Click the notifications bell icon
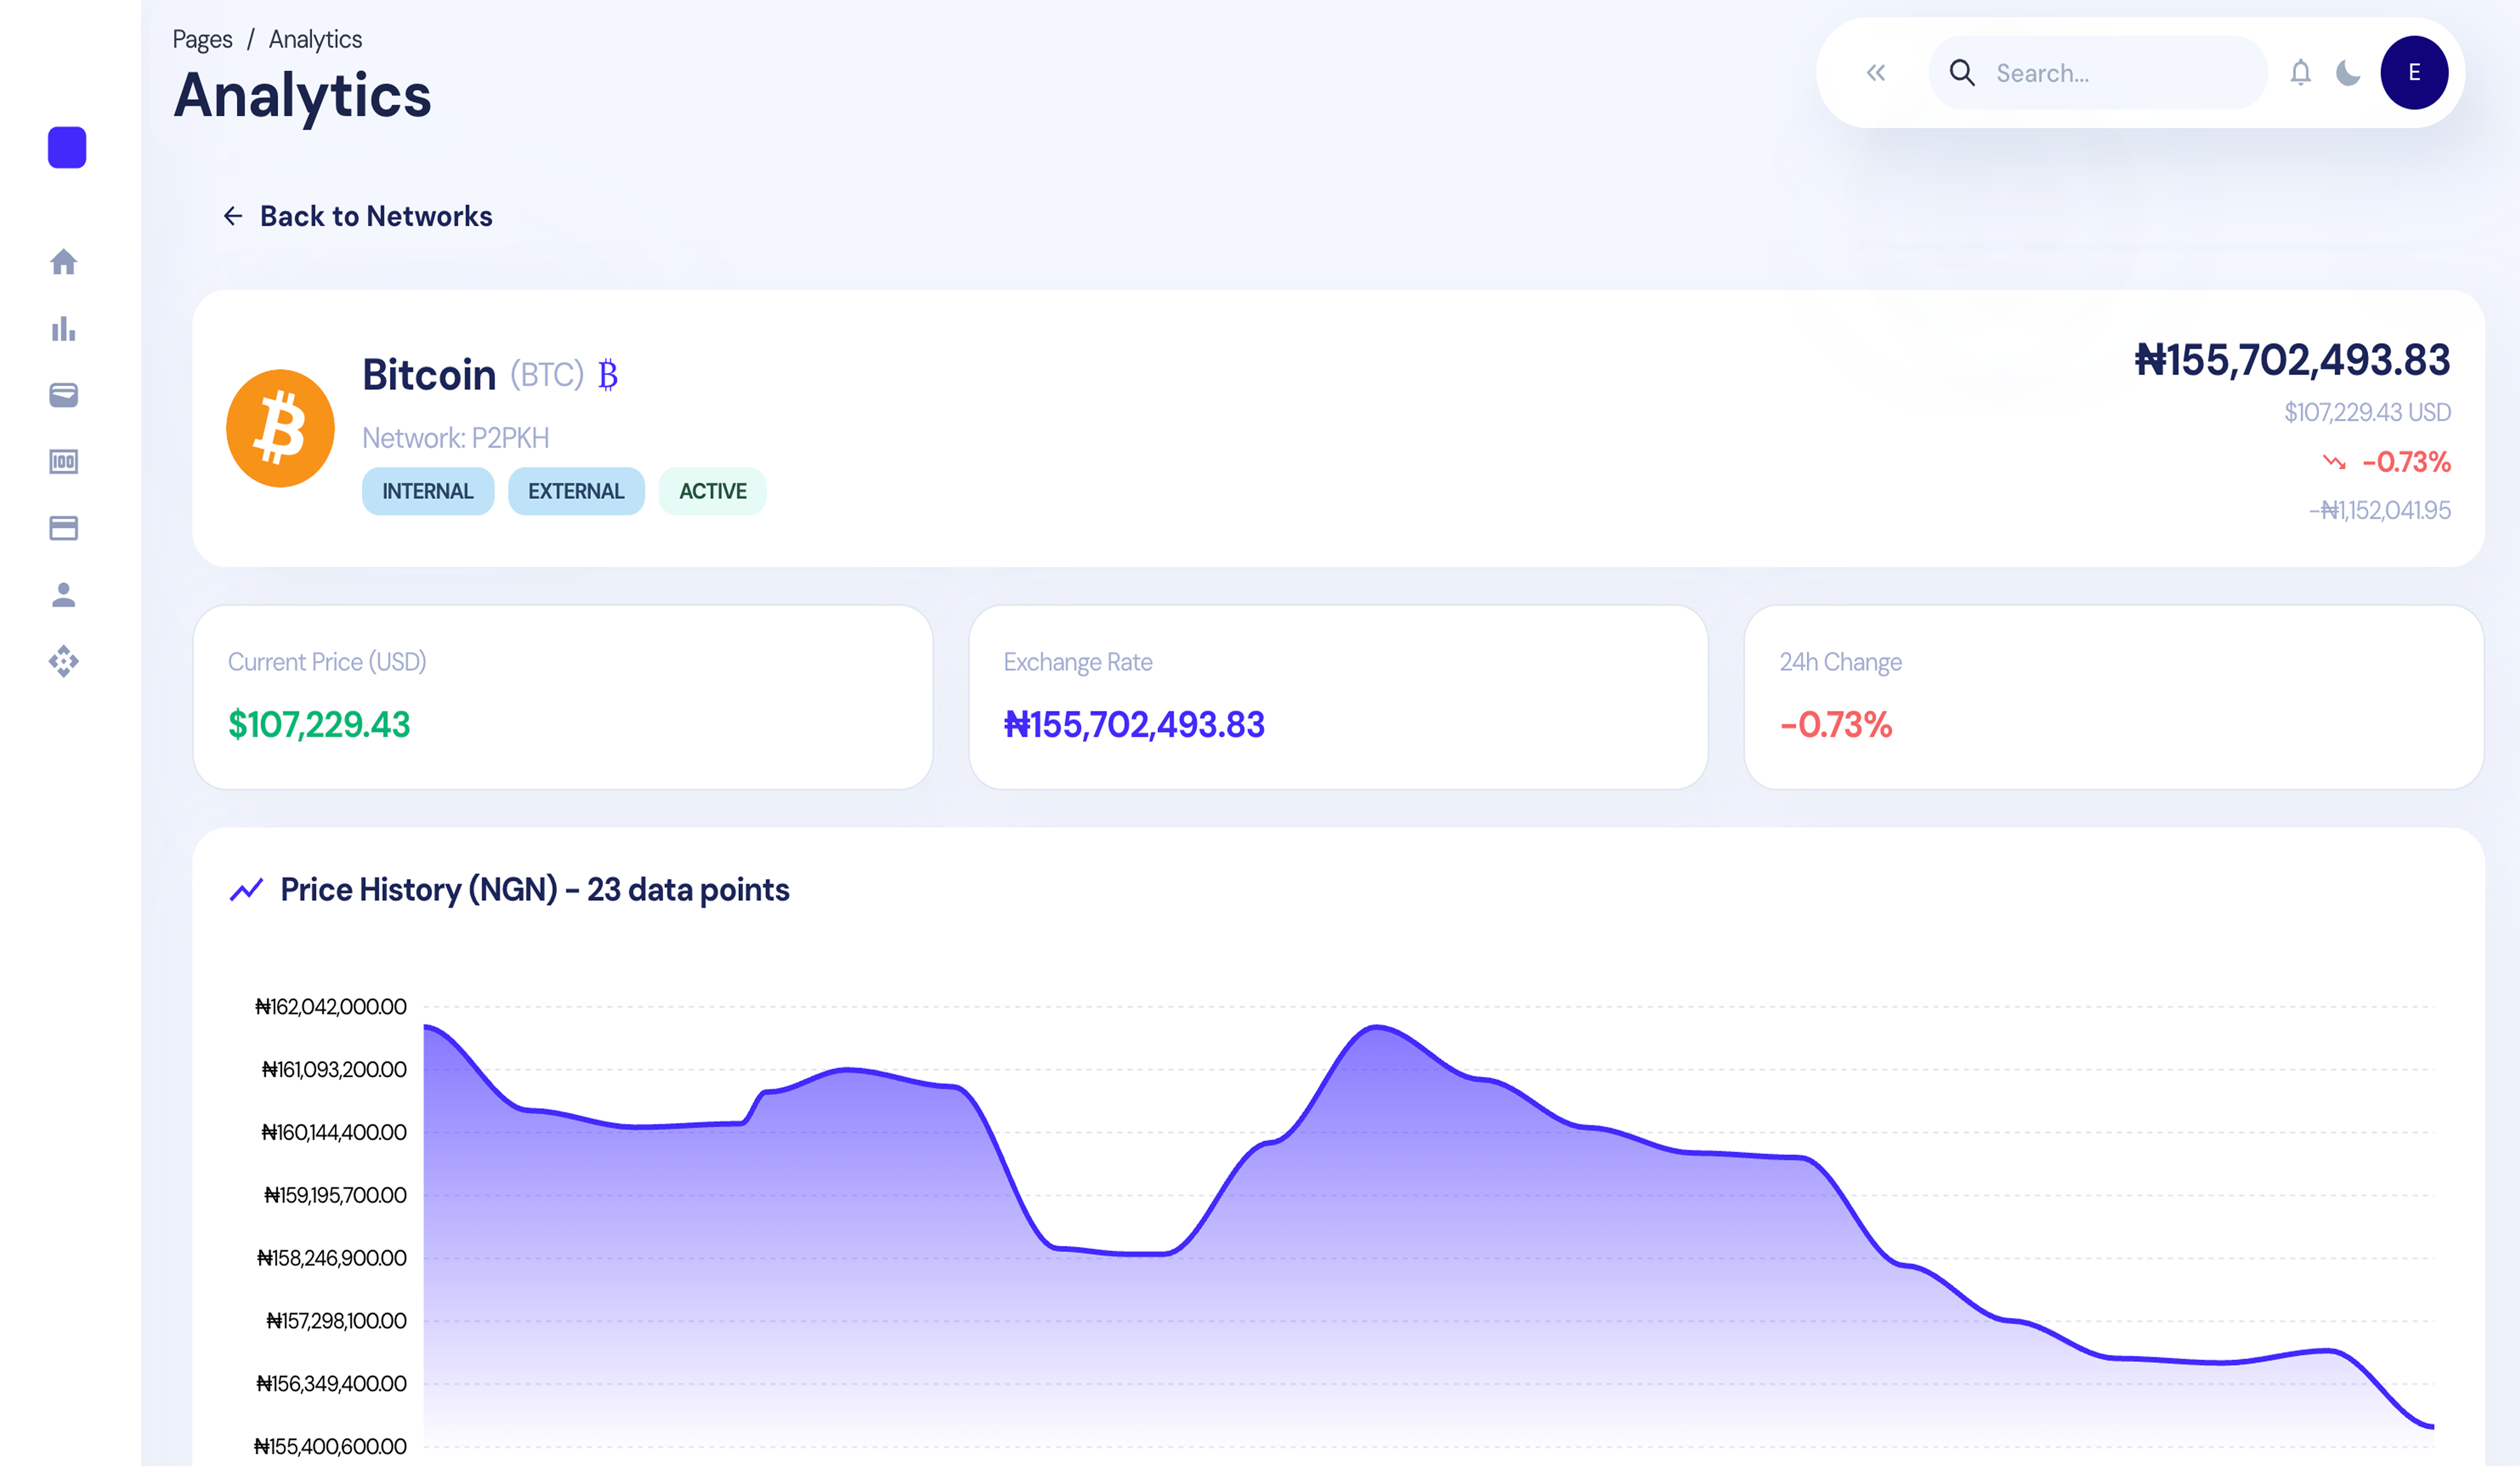The width and height of the screenshot is (2520, 1466). (x=2300, y=73)
